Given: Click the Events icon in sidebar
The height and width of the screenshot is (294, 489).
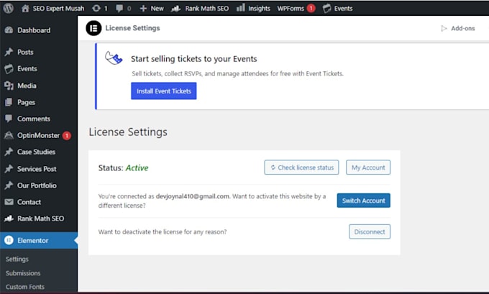Looking at the screenshot, I should pyautogui.click(x=9, y=68).
